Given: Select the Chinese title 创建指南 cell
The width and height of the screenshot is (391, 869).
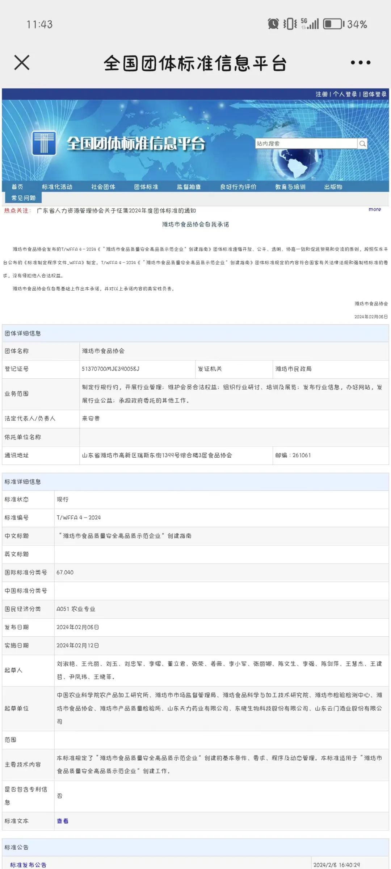Looking at the screenshot, I should (222, 536).
